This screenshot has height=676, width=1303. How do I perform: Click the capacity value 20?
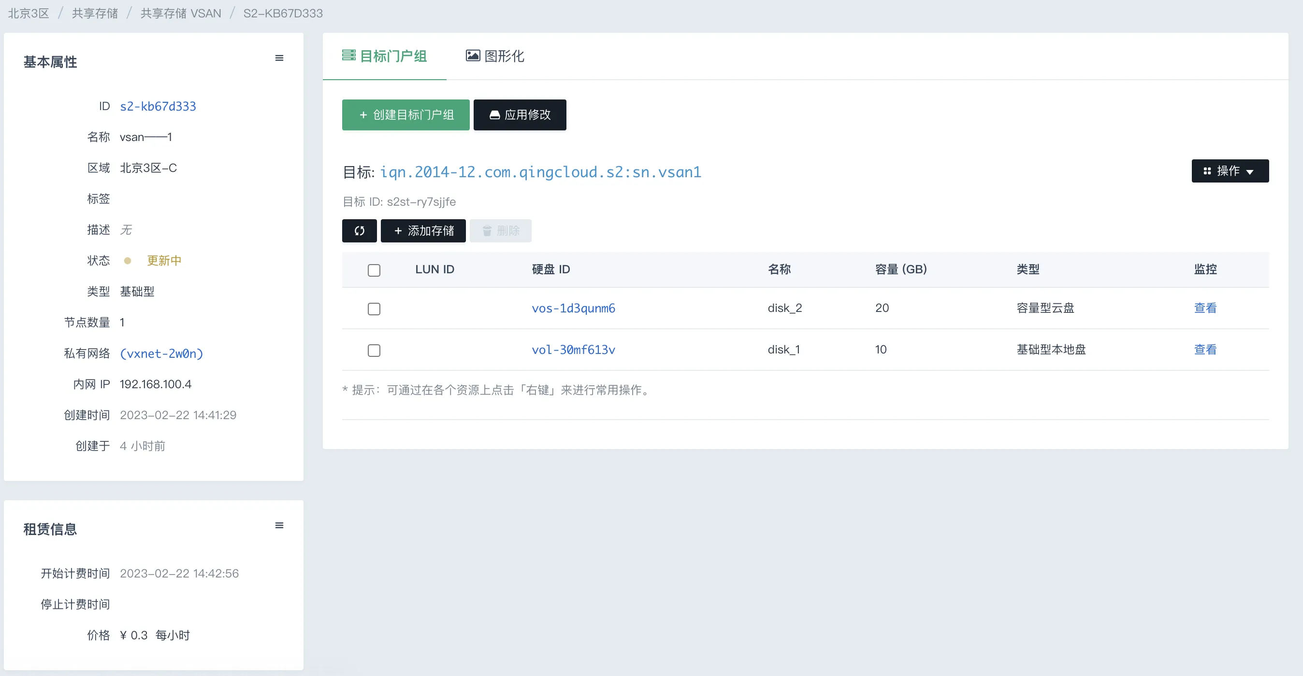pyautogui.click(x=882, y=308)
